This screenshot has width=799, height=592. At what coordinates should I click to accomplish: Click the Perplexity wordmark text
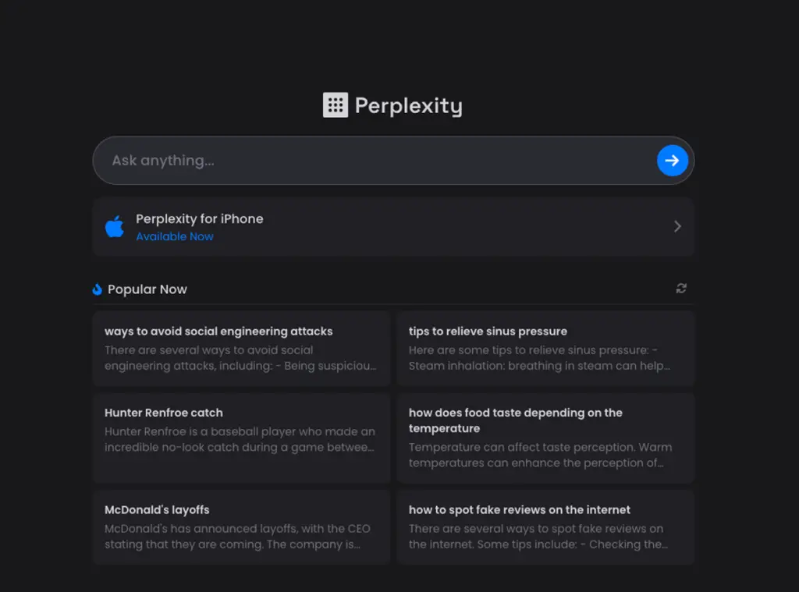coord(408,105)
